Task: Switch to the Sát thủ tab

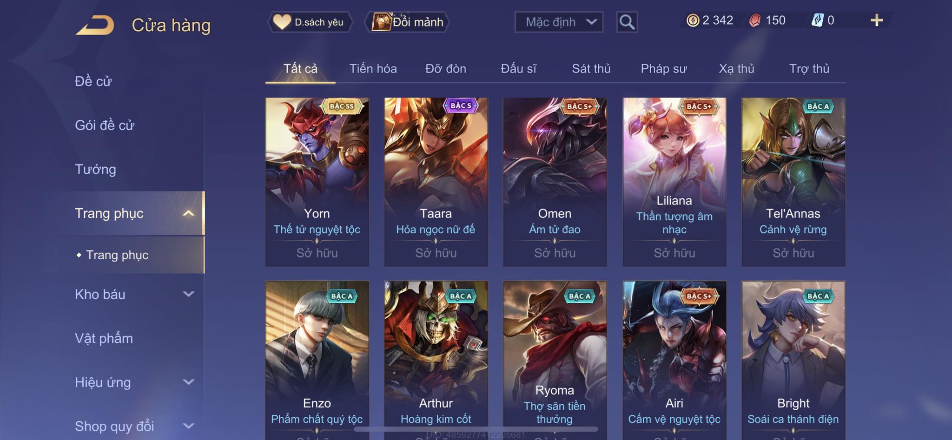Action: click(x=591, y=69)
